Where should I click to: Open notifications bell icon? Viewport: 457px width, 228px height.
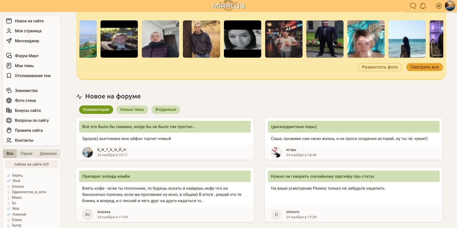tap(423, 6)
